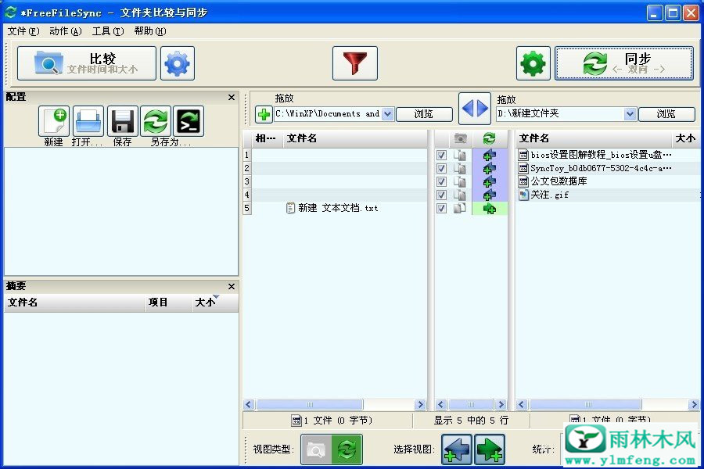This screenshot has width=704, height=469.
Task: Sort by left 文件名 column header
Action: coord(354,138)
